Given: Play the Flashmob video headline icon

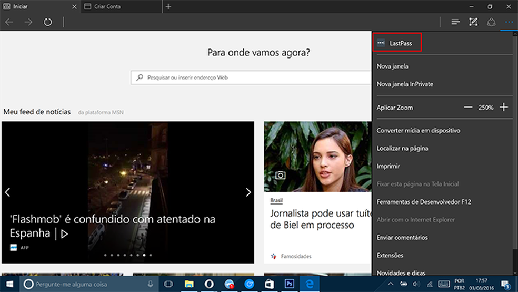Looking at the screenshot, I should (x=65, y=234).
